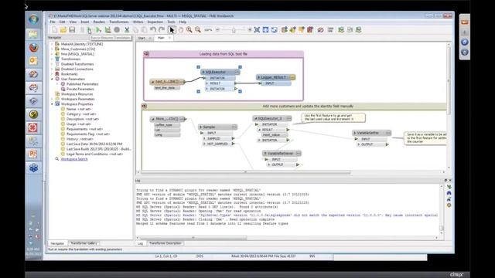Click the Windows Start orb

tap(33, 19)
